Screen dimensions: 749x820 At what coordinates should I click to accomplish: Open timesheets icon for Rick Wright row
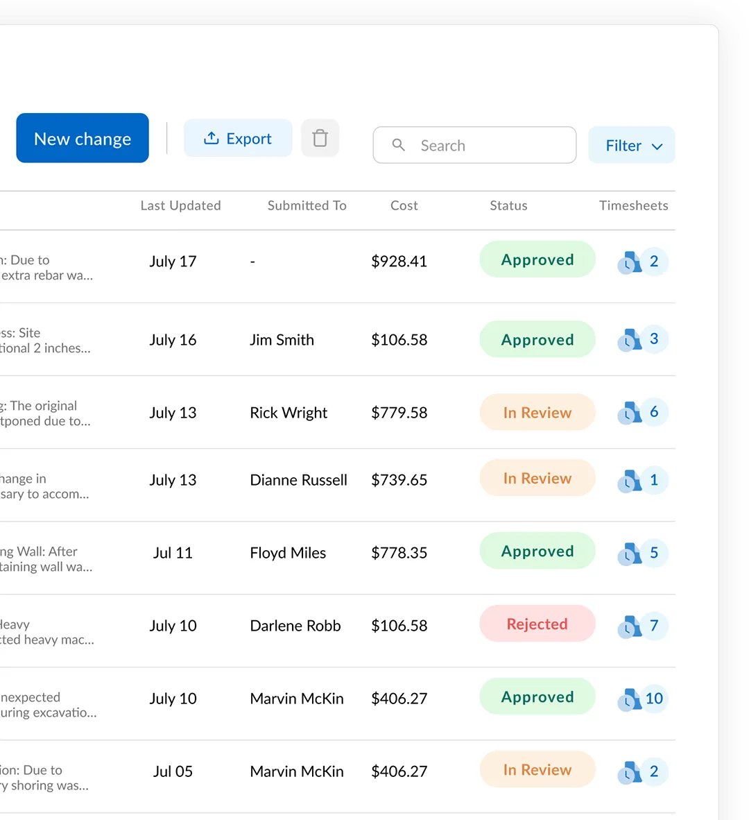629,413
